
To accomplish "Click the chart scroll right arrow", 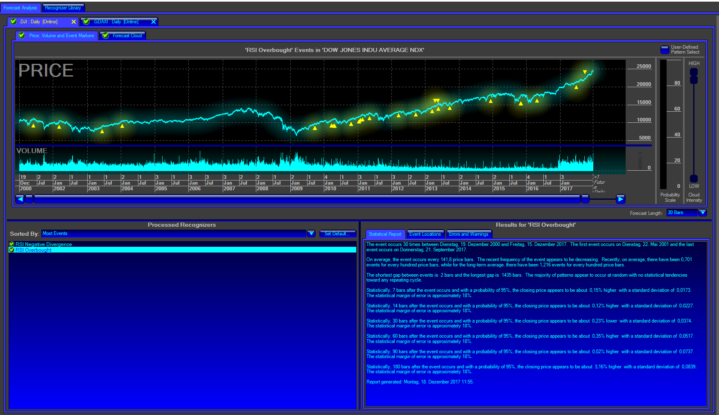I will pyautogui.click(x=621, y=199).
